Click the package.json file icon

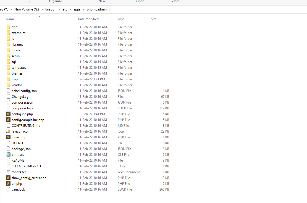(x=8, y=149)
